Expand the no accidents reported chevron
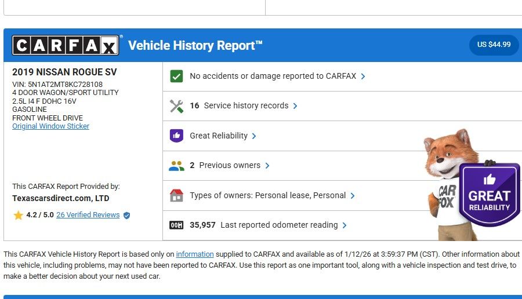 pyautogui.click(x=363, y=76)
